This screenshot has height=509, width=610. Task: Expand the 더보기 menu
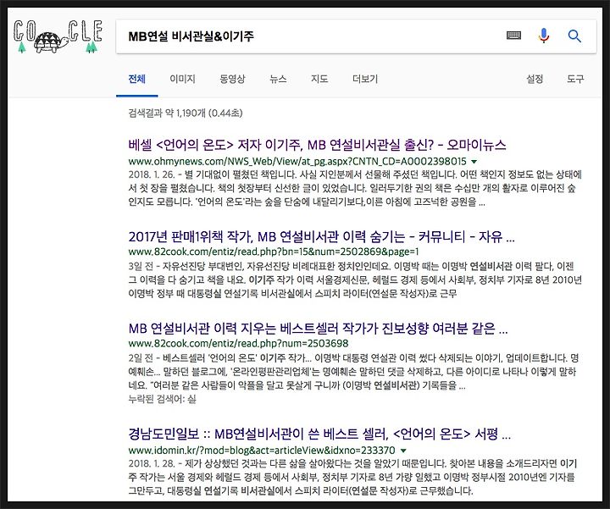pyautogui.click(x=365, y=80)
